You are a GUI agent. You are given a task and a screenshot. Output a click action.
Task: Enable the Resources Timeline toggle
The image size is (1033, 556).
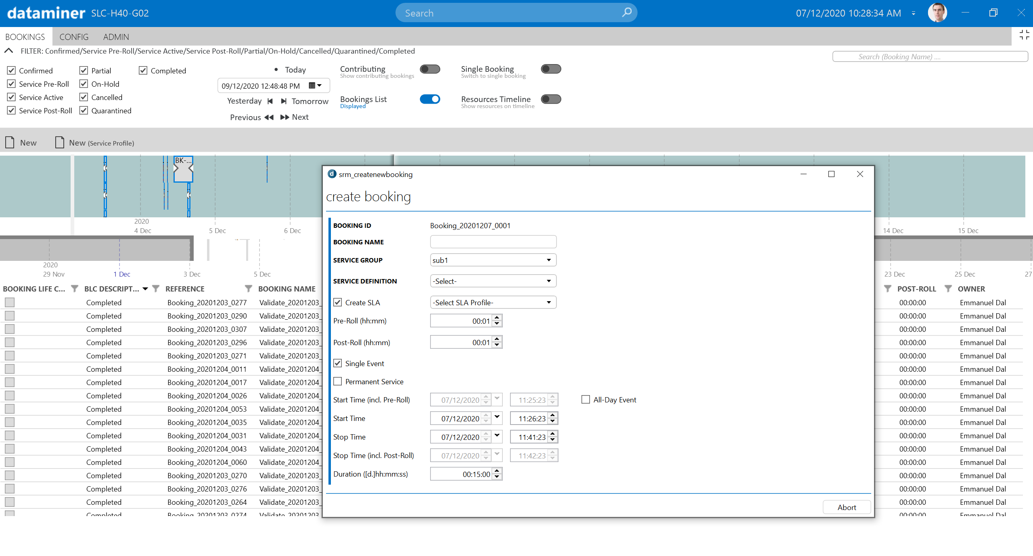[x=551, y=99]
